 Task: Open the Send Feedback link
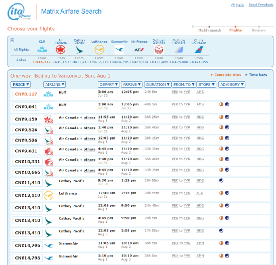coord(261,5)
